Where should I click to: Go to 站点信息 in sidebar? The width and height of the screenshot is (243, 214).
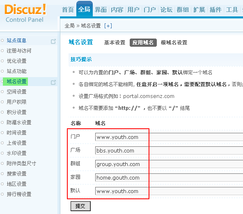tap(16, 41)
